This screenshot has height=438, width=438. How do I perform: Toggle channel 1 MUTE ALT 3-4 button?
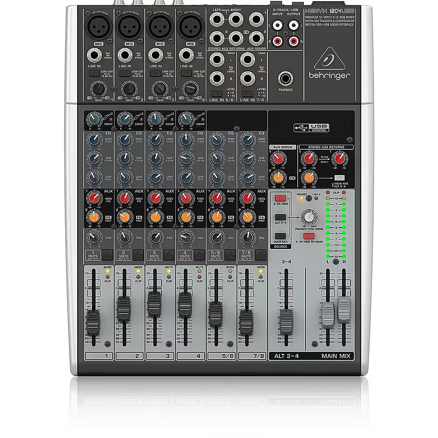coord(107,255)
